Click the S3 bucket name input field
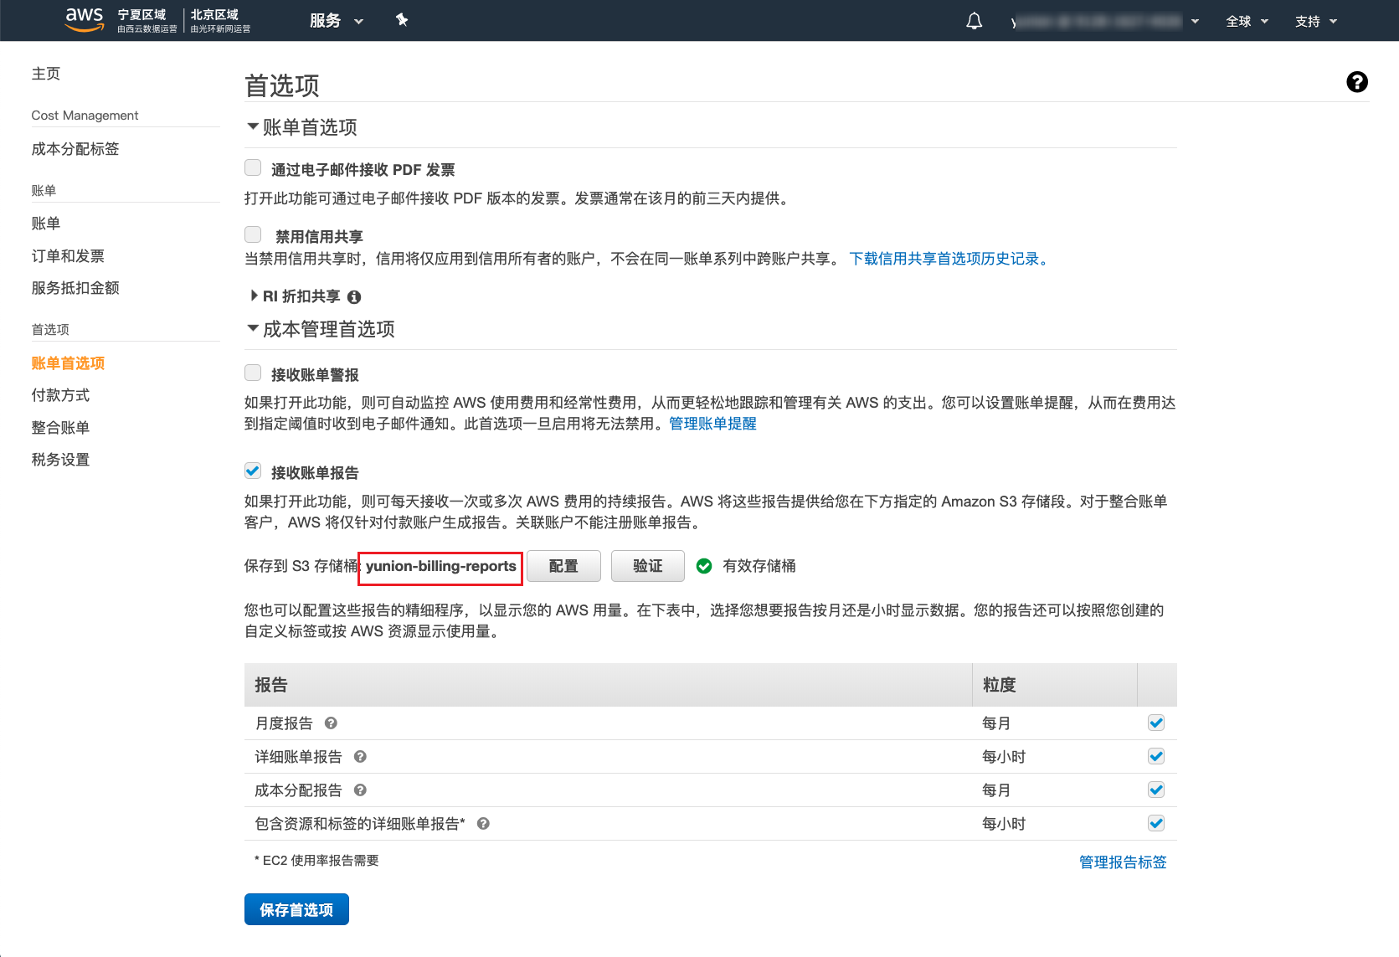This screenshot has width=1399, height=957. [440, 567]
